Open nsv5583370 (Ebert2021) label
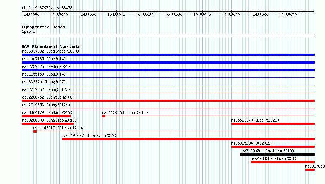The width and height of the screenshot is (325, 184). click(x=255, y=120)
